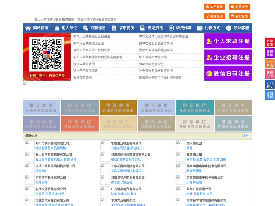The image size is (275, 206).
Task: Open the 网站首页 navigation item
Action: click(41, 28)
